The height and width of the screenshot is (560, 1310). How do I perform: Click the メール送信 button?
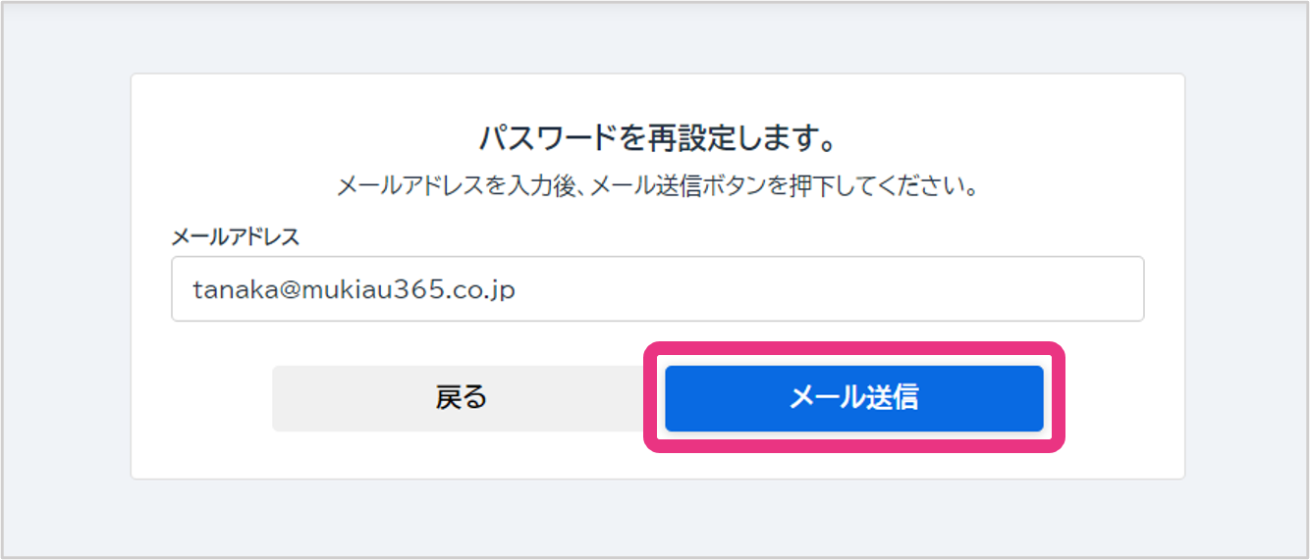(853, 397)
